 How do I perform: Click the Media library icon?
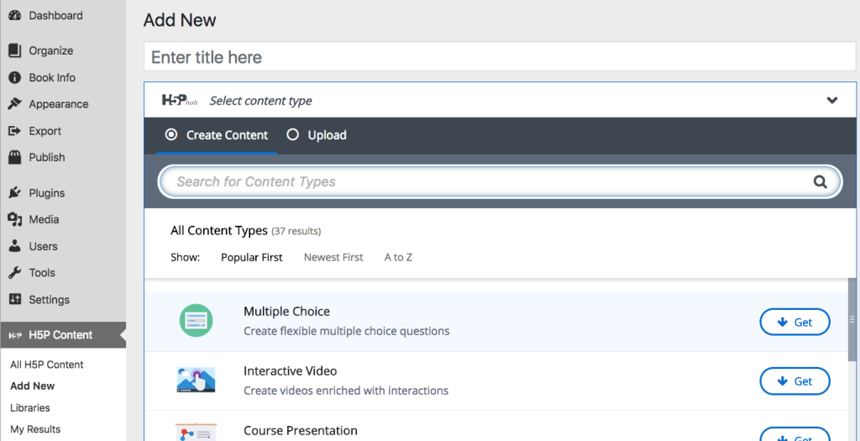15,219
